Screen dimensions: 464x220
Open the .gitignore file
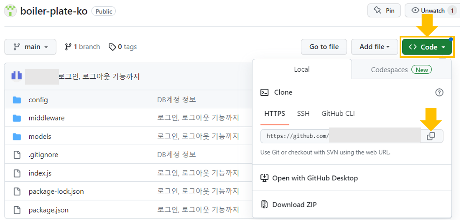pyautogui.click(x=43, y=155)
